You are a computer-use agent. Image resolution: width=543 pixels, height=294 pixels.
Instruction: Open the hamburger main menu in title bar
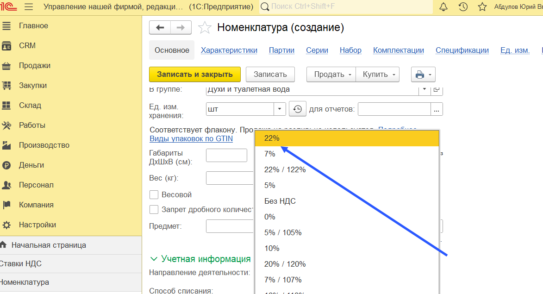(29, 6)
